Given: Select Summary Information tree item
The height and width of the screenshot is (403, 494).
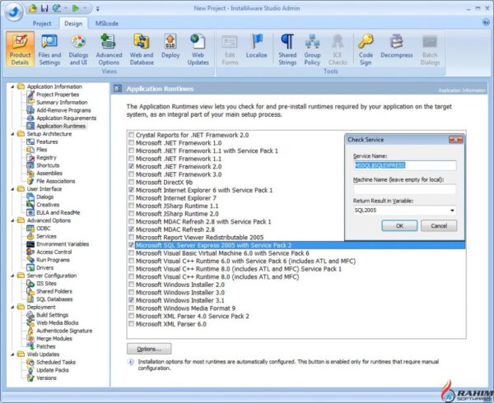Looking at the screenshot, I should click(62, 102).
